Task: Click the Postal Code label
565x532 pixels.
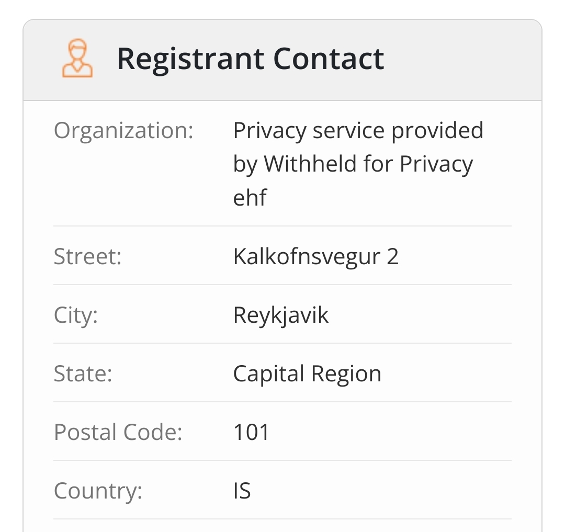Action: [x=118, y=432]
